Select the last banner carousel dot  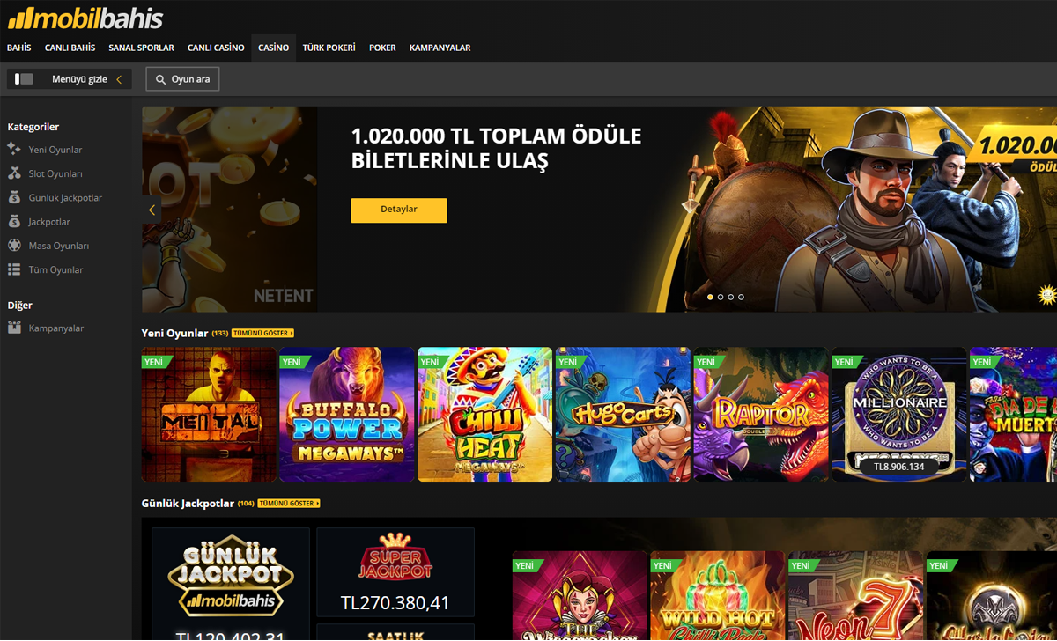[741, 298]
